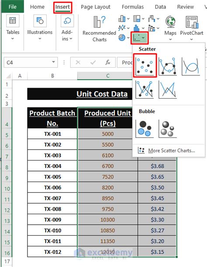The height and width of the screenshot is (267, 207).
Task: Open the Tables group icon
Action: click(13, 21)
